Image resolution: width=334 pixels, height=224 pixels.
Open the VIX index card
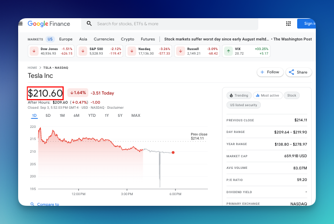click(246, 51)
